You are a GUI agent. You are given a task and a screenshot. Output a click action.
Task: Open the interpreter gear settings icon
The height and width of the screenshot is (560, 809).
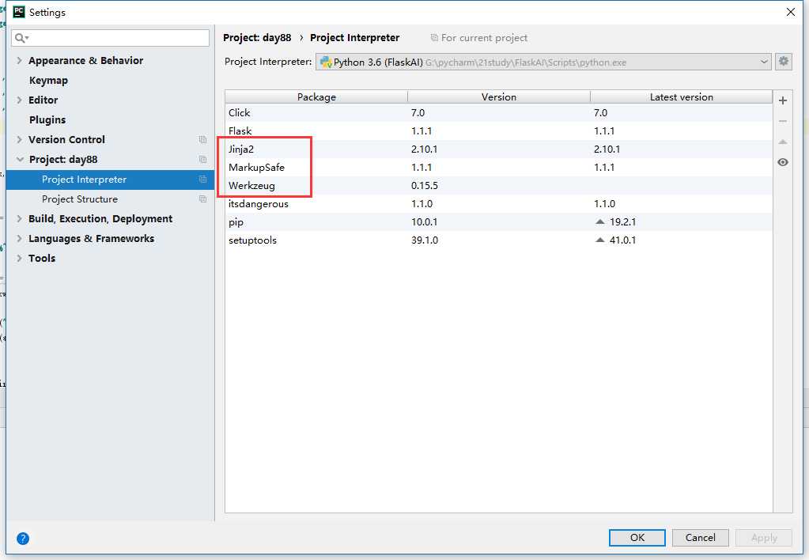(783, 62)
